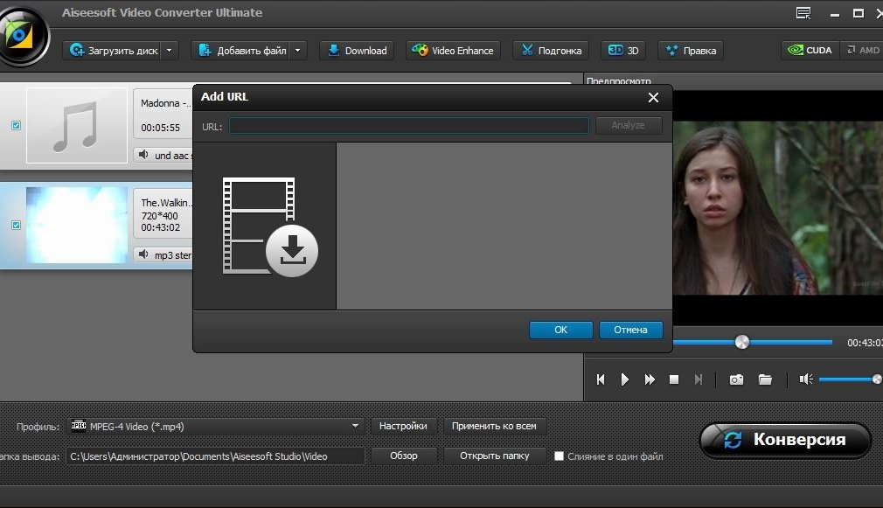This screenshot has width=883, height=508.
Task: Start conversion with Конверсия button
Action: pos(786,440)
